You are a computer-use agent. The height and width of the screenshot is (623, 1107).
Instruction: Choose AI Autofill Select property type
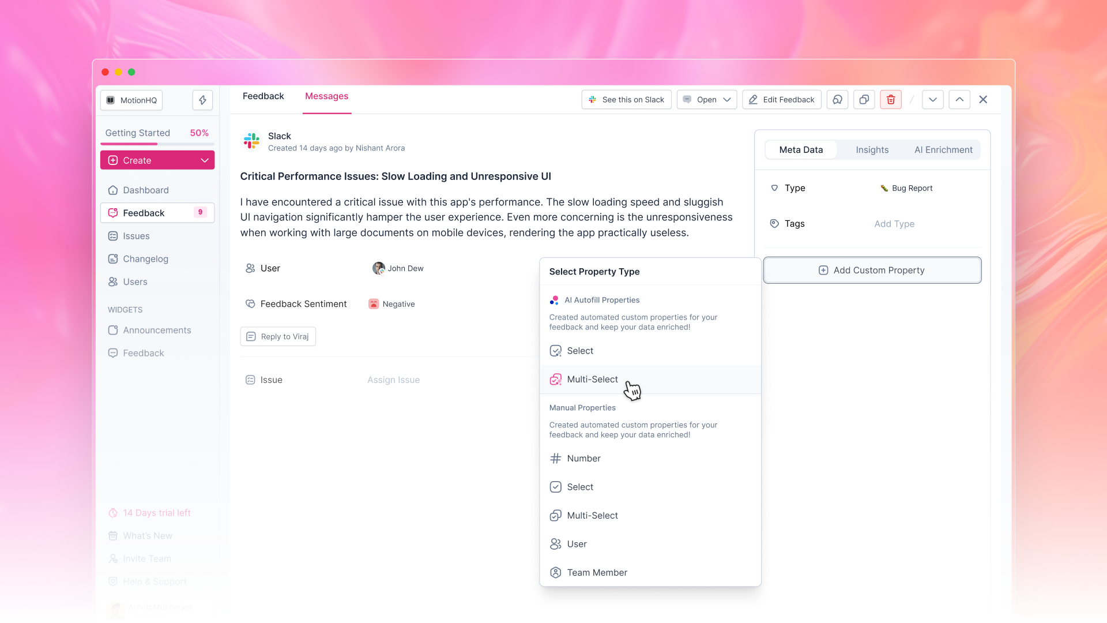tap(580, 351)
